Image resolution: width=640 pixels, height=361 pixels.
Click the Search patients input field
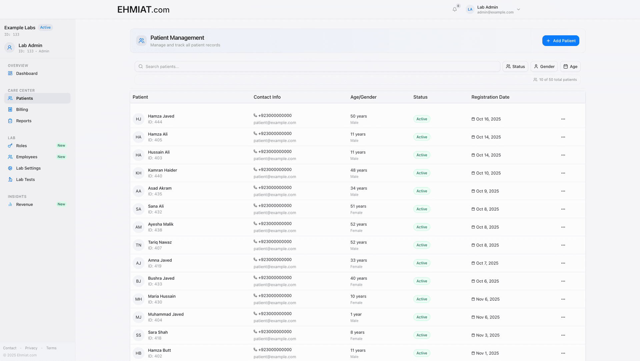(x=317, y=67)
